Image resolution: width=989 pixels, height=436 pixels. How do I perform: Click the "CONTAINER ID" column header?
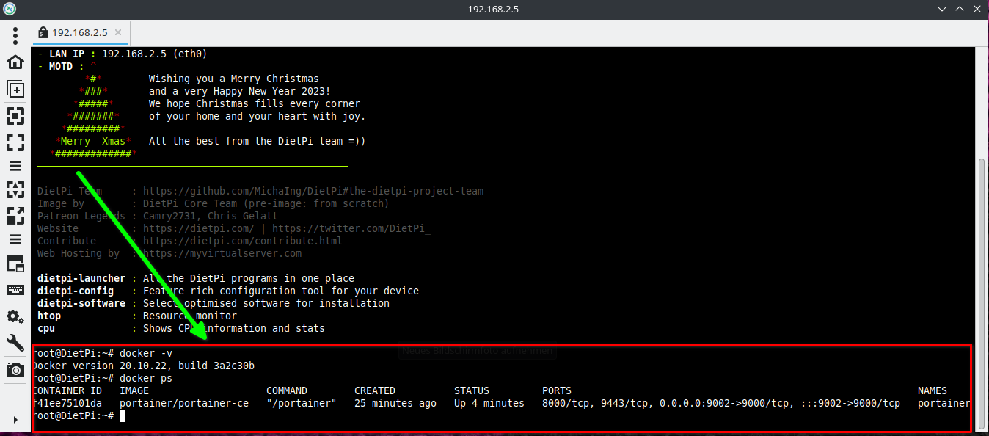[67, 390]
